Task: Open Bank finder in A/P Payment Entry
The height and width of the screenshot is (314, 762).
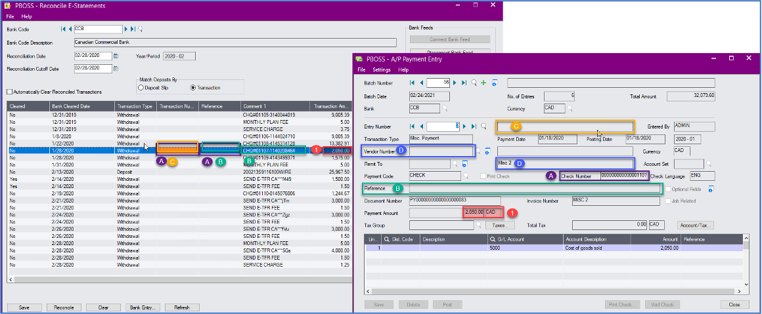Action: pyautogui.click(x=445, y=108)
